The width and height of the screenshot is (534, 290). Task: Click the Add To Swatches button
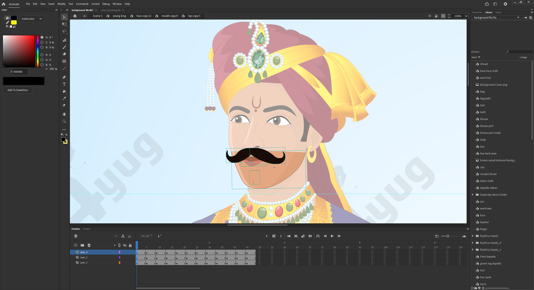click(x=18, y=90)
